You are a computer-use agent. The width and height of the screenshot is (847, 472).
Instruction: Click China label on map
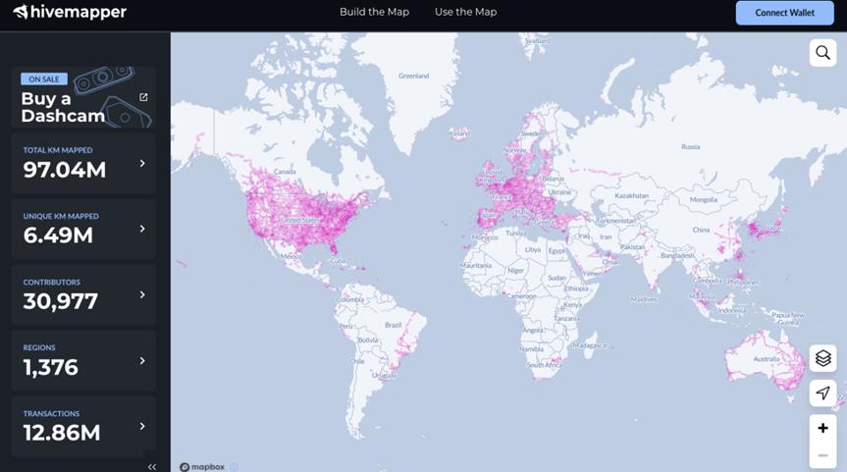point(701,230)
